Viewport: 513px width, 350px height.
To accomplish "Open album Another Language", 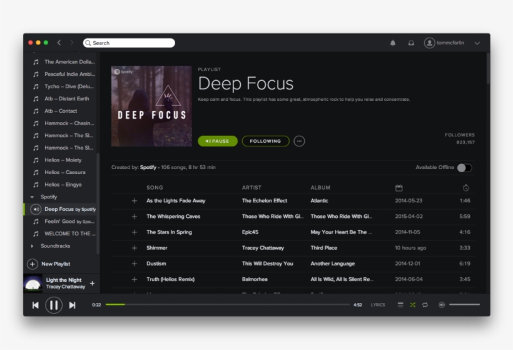I will coord(332,264).
